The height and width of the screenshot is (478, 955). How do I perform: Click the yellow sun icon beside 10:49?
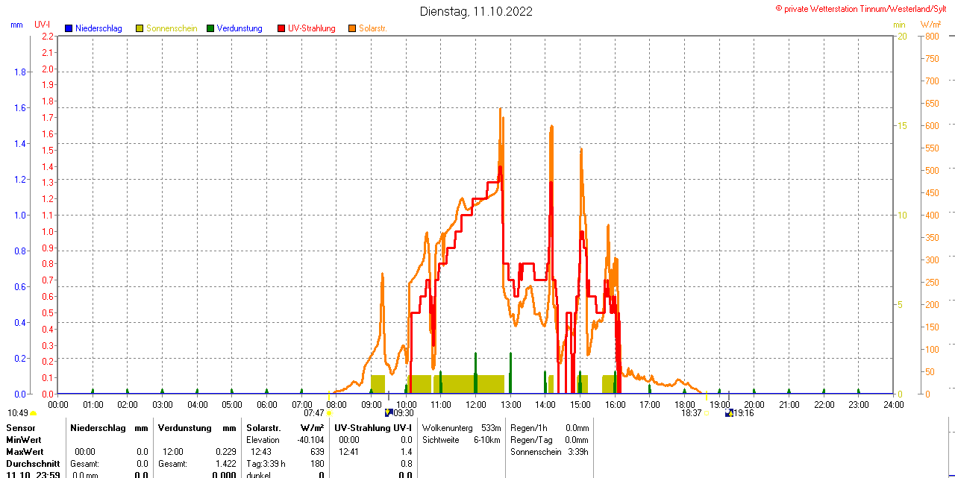tap(34, 413)
